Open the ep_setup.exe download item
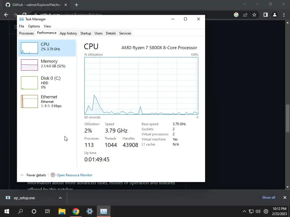 pyautogui.click(x=24, y=198)
